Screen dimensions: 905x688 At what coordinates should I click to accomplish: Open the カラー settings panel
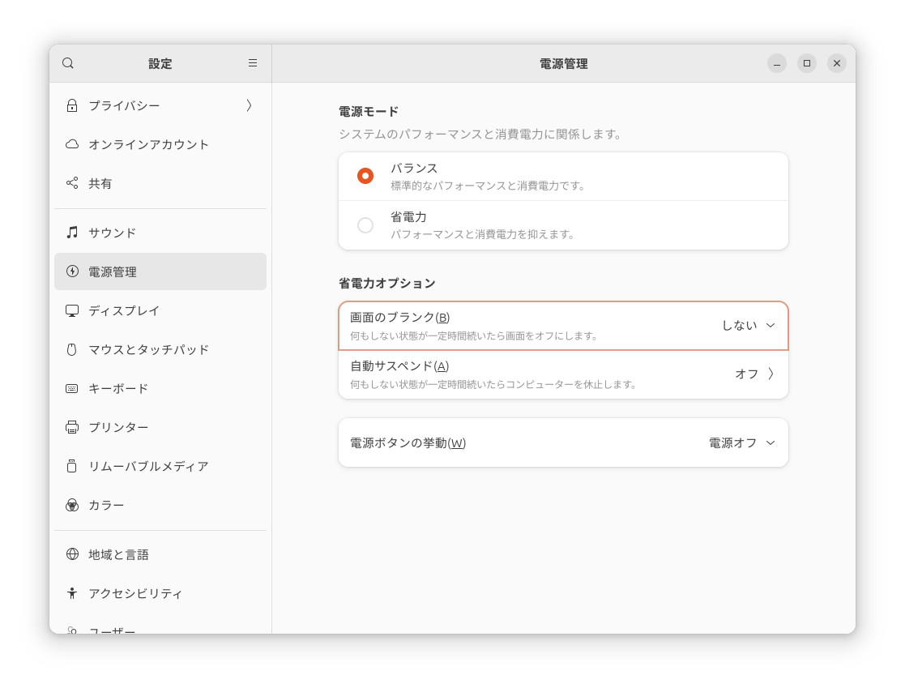click(x=106, y=505)
